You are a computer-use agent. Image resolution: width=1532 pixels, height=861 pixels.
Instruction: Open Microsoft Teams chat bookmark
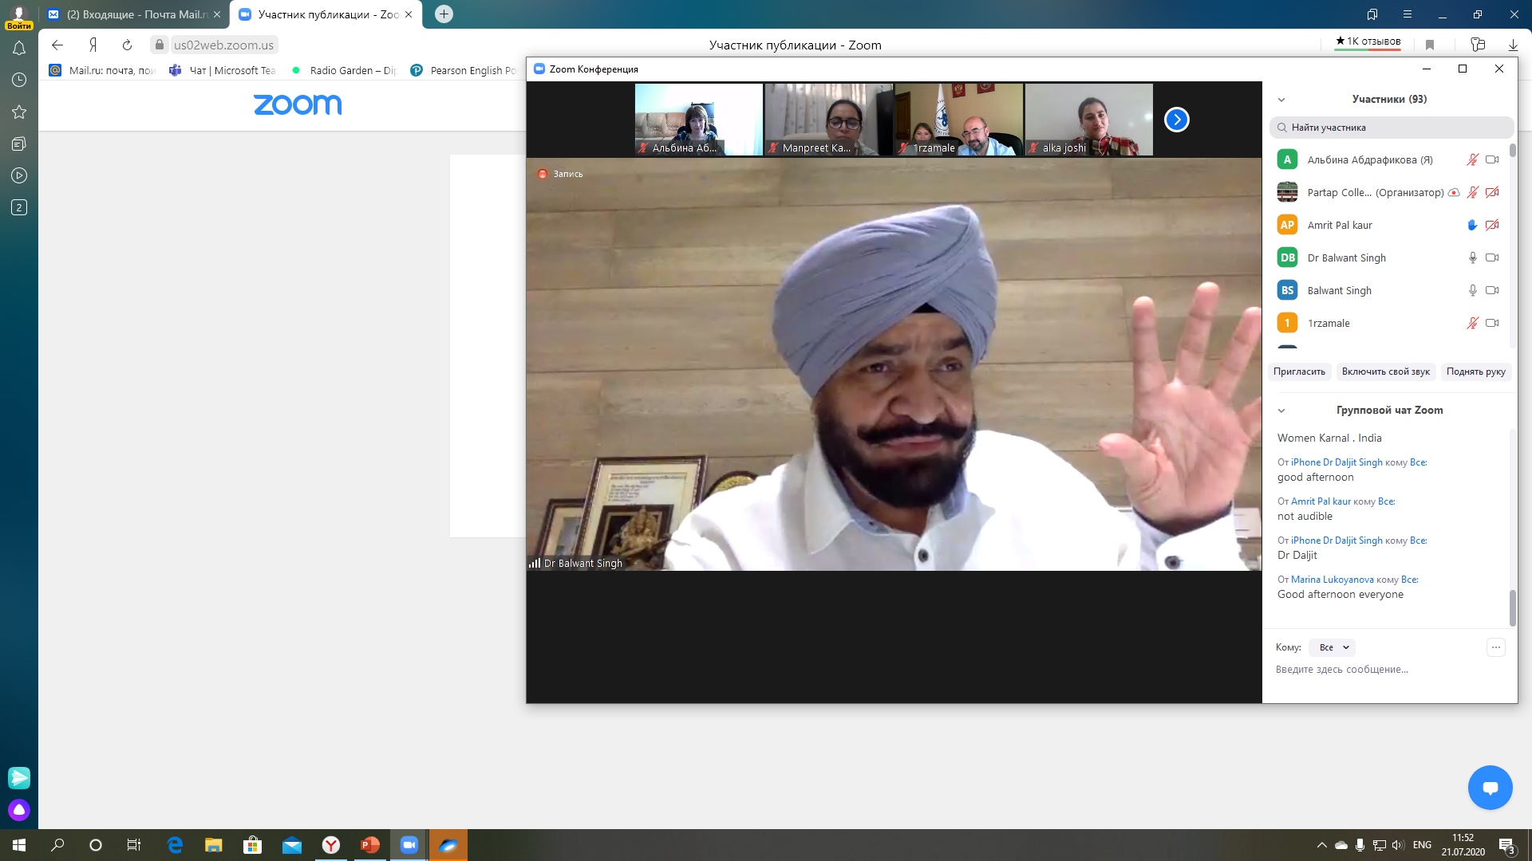tap(223, 70)
